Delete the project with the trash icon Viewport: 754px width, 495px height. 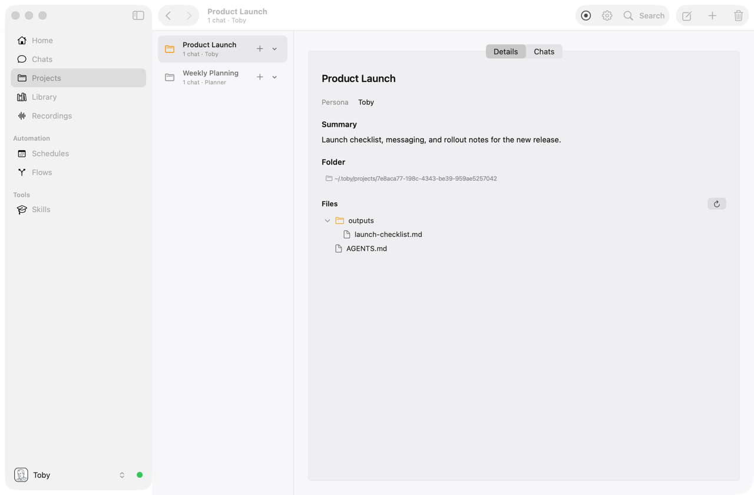[x=738, y=16]
